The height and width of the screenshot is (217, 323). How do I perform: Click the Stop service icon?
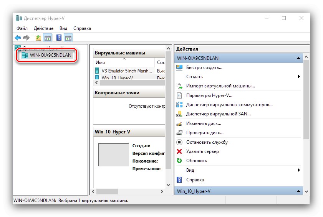pyautogui.click(x=179, y=142)
